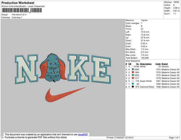This screenshot has width=181, height=140.
Task: Click the 'Up:' label
Action: click(x=127, y=38)
